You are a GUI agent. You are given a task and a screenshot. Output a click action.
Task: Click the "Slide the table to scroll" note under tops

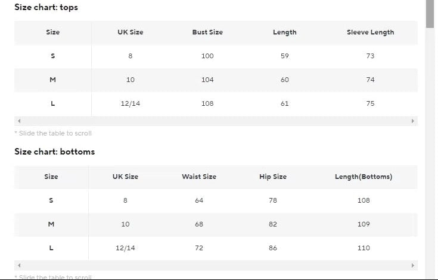coord(53,133)
